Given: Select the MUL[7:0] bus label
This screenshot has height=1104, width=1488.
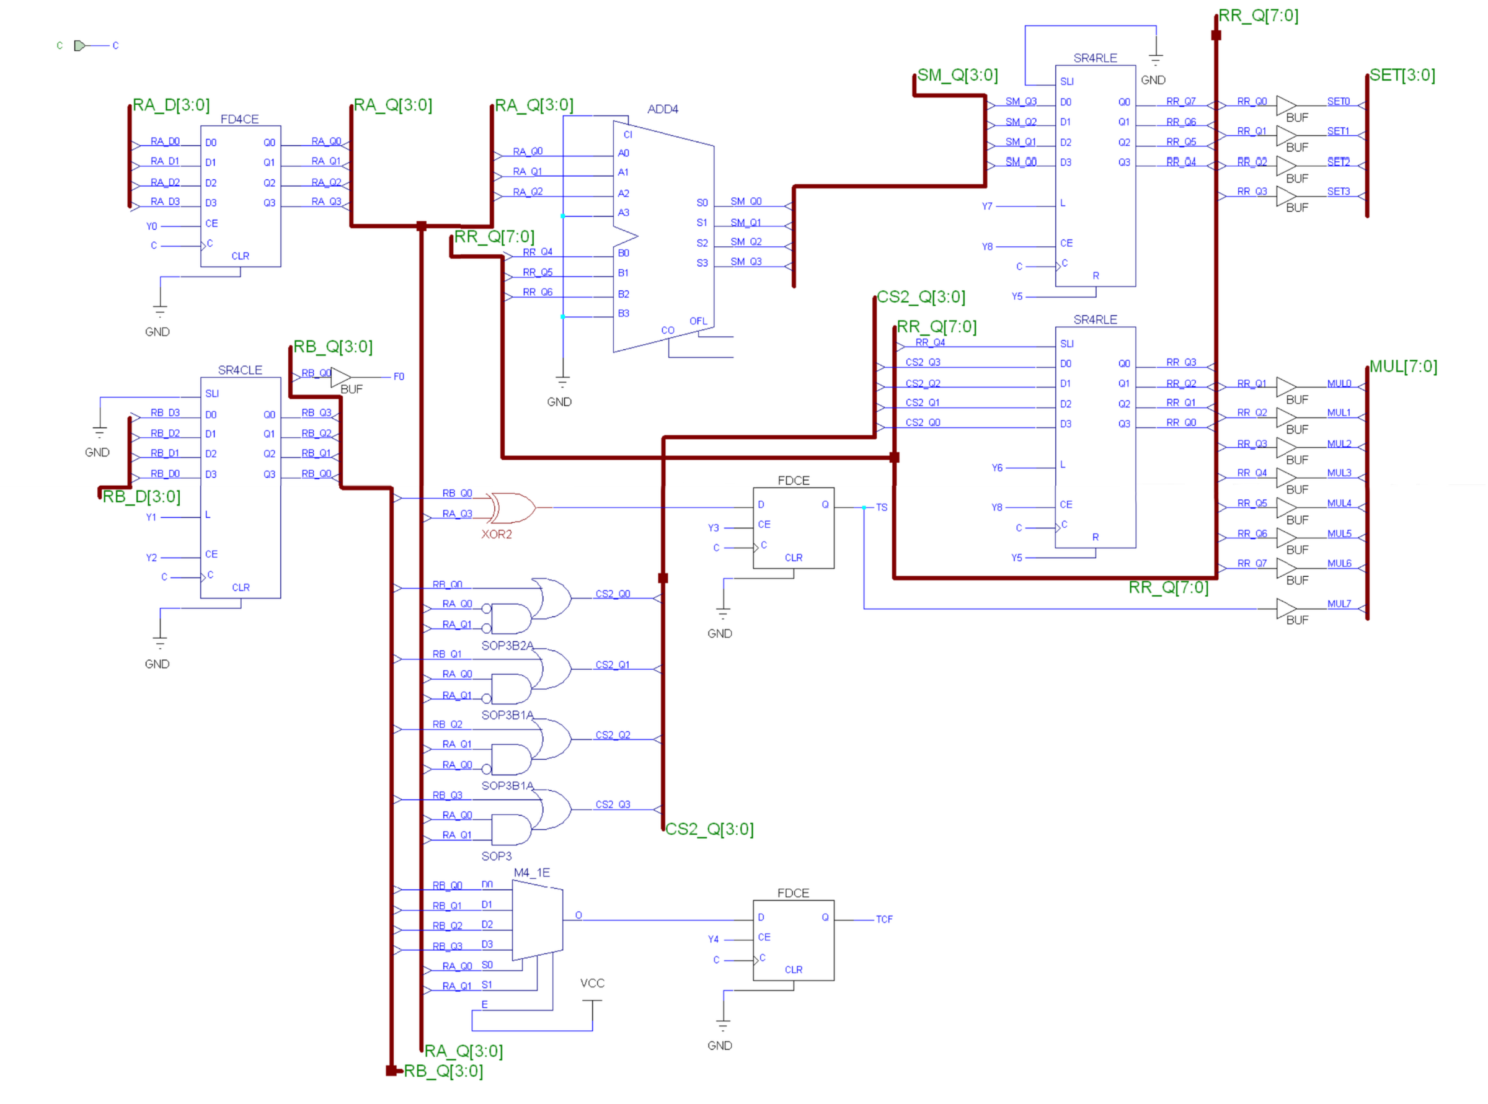Looking at the screenshot, I should [x=1402, y=367].
